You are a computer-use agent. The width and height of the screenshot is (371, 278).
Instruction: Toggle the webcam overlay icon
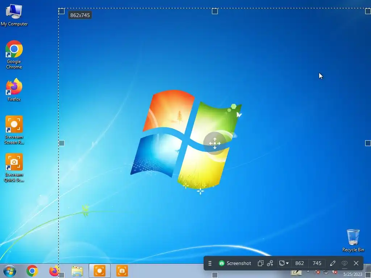click(x=345, y=263)
